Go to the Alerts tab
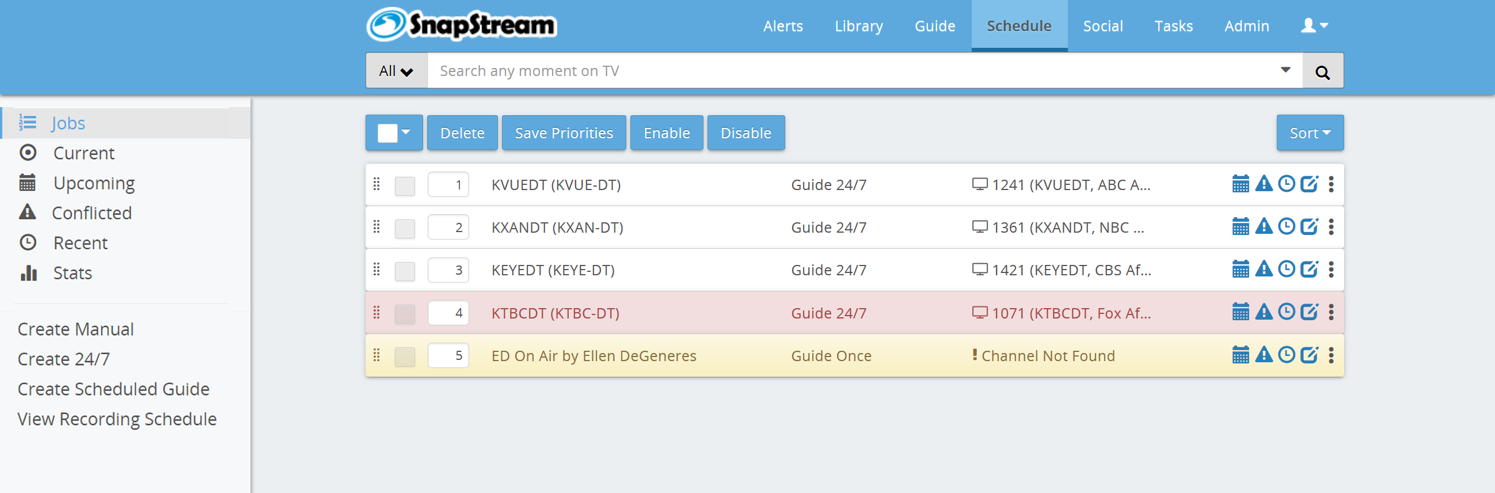 (x=783, y=26)
